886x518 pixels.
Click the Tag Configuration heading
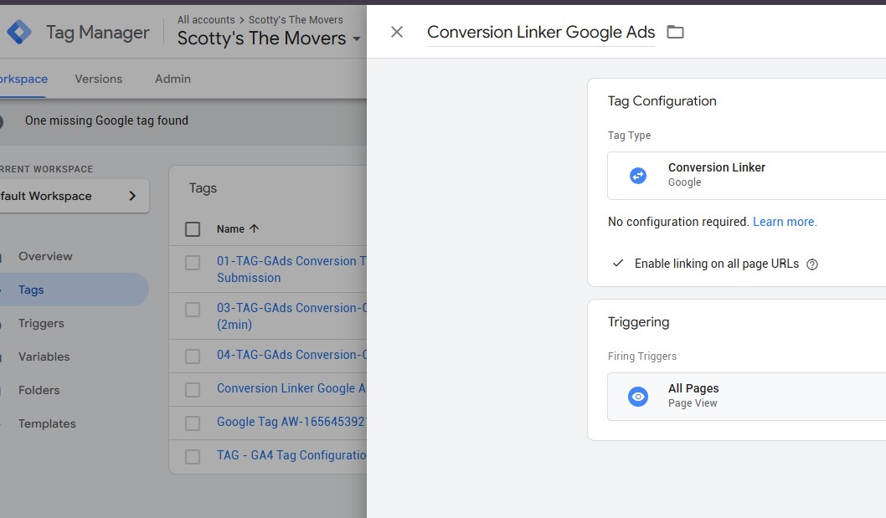(662, 101)
